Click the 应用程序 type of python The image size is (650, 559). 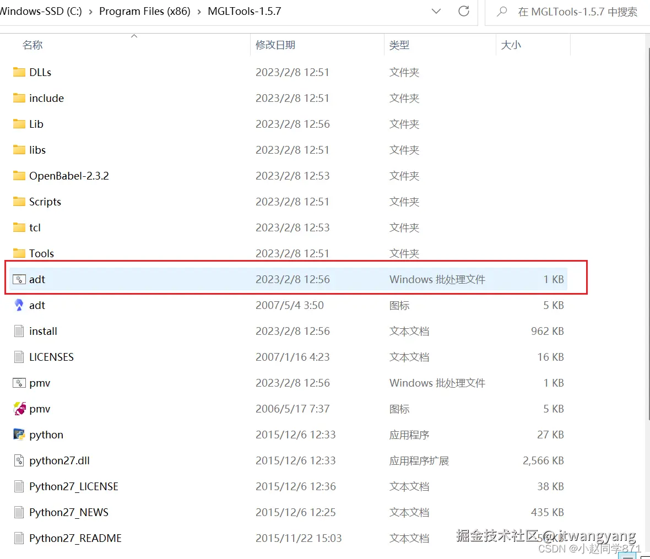point(409,435)
